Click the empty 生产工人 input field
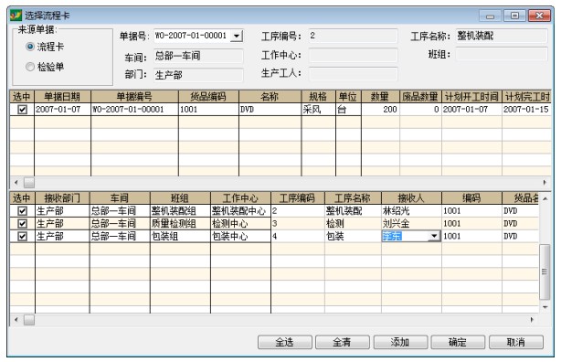The height and width of the screenshot is (362, 561). point(353,73)
